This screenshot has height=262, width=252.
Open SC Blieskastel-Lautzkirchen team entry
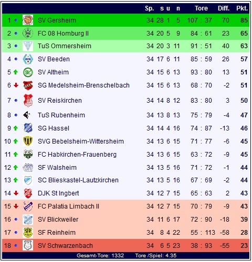[78, 180]
